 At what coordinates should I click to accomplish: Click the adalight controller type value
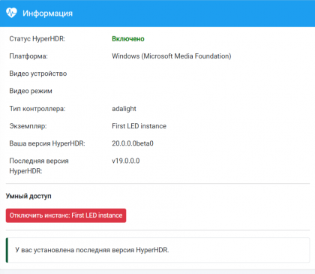pyautogui.click(x=124, y=109)
